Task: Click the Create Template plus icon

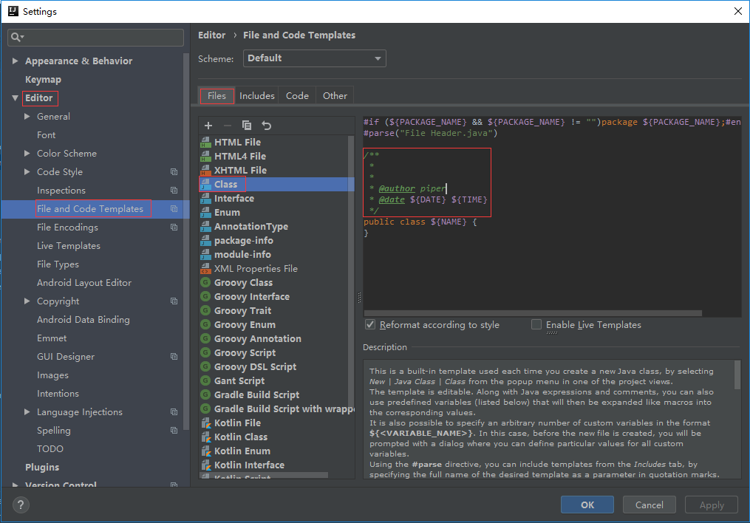Action: pyautogui.click(x=208, y=126)
